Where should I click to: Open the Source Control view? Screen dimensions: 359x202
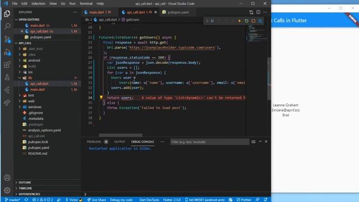pyautogui.click(x=7, y=39)
